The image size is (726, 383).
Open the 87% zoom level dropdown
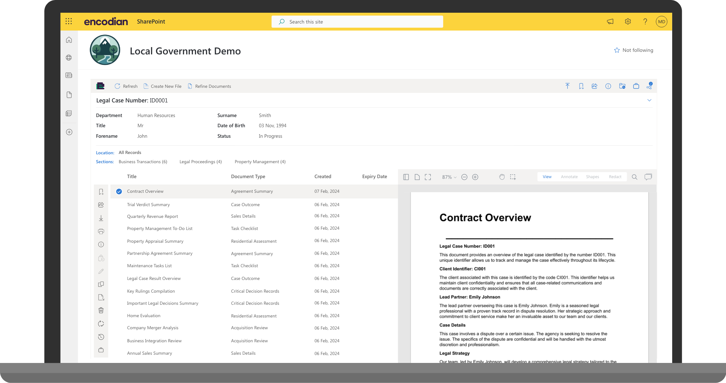coord(449,177)
